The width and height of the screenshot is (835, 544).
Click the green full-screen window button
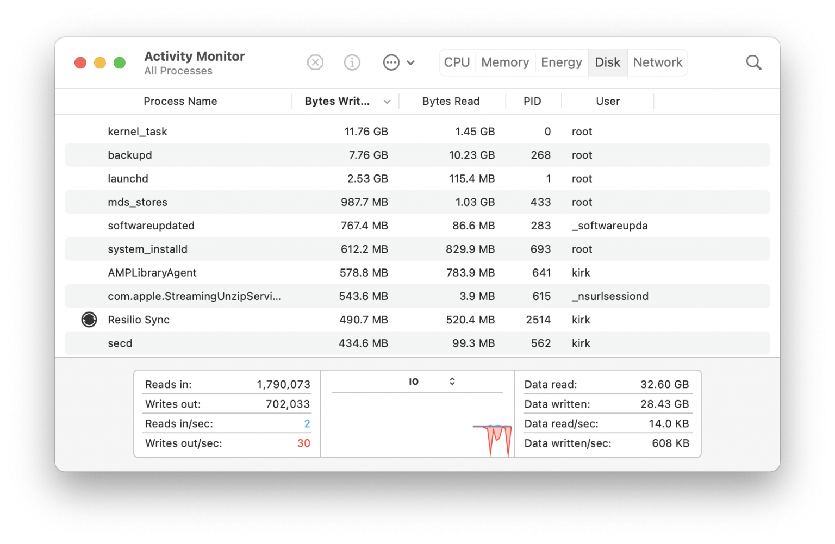pos(120,63)
